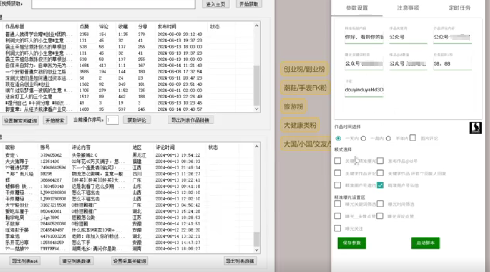Click the 发布时间 column header
The width and height of the screenshot is (490, 272).
point(167,27)
